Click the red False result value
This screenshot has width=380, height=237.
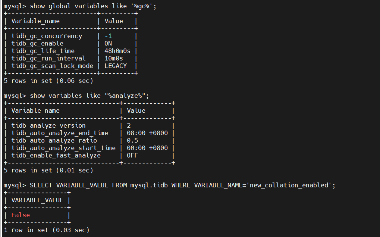(21, 215)
